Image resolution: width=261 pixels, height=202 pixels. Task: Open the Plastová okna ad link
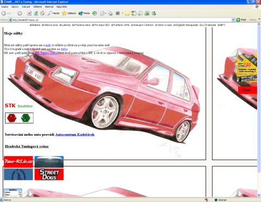81,25
